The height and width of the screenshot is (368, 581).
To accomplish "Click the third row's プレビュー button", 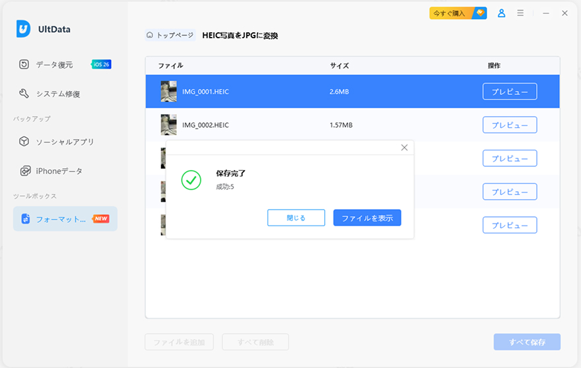I will coord(510,158).
